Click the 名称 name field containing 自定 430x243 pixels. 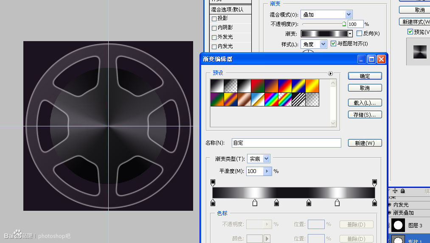coord(286,143)
